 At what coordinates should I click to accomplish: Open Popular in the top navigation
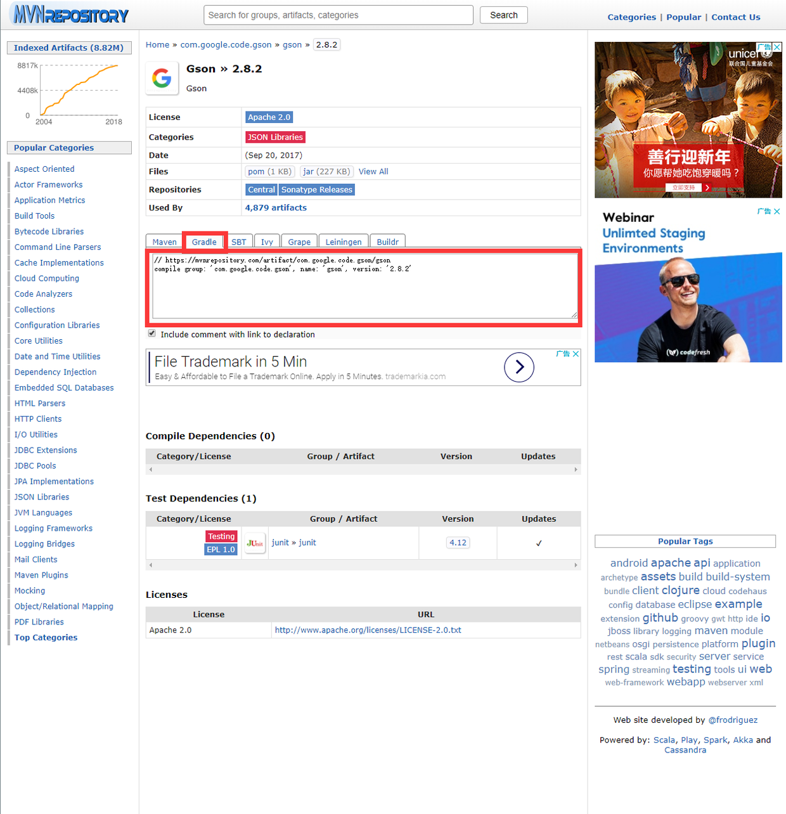683,17
